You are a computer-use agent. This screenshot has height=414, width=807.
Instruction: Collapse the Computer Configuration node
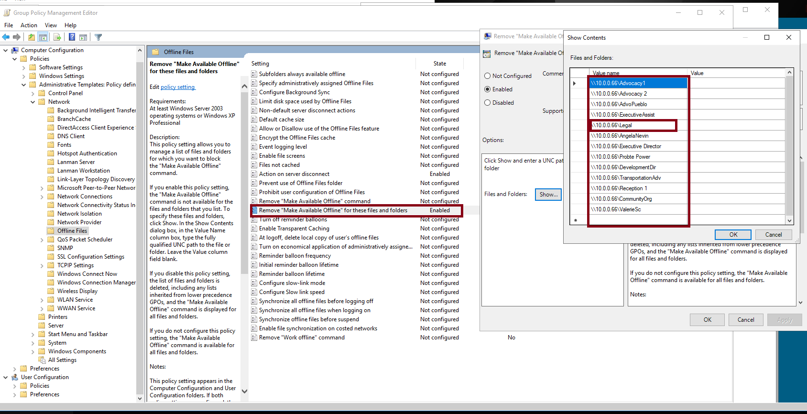[5, 50]
